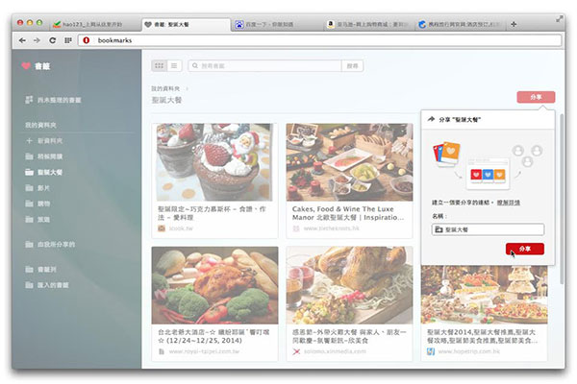
Task: Click the bookmark search field
Action: pos(264,65)
